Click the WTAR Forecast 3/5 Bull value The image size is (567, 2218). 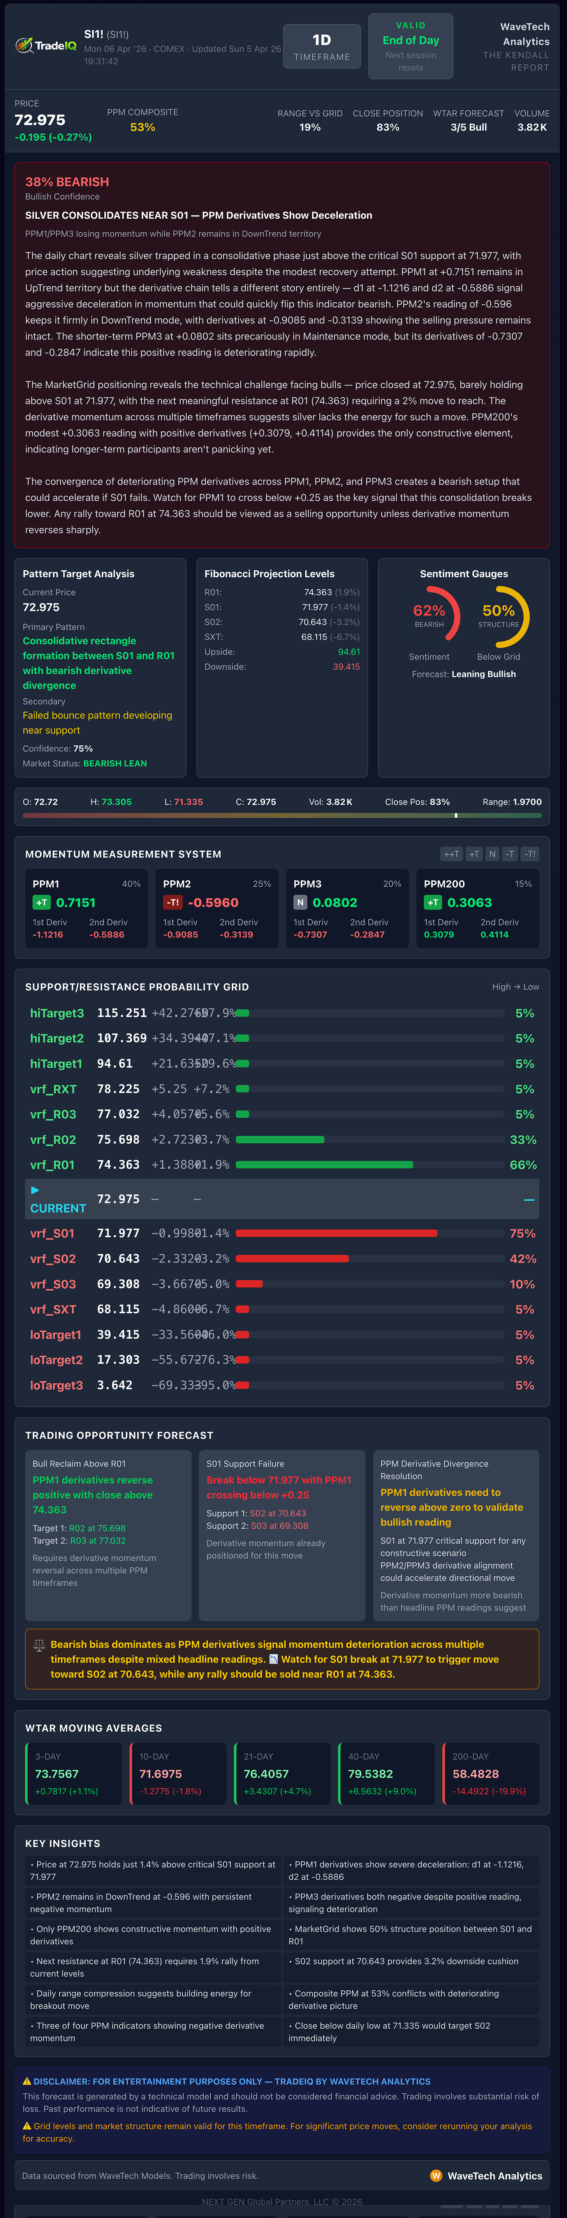coord(469,127)
